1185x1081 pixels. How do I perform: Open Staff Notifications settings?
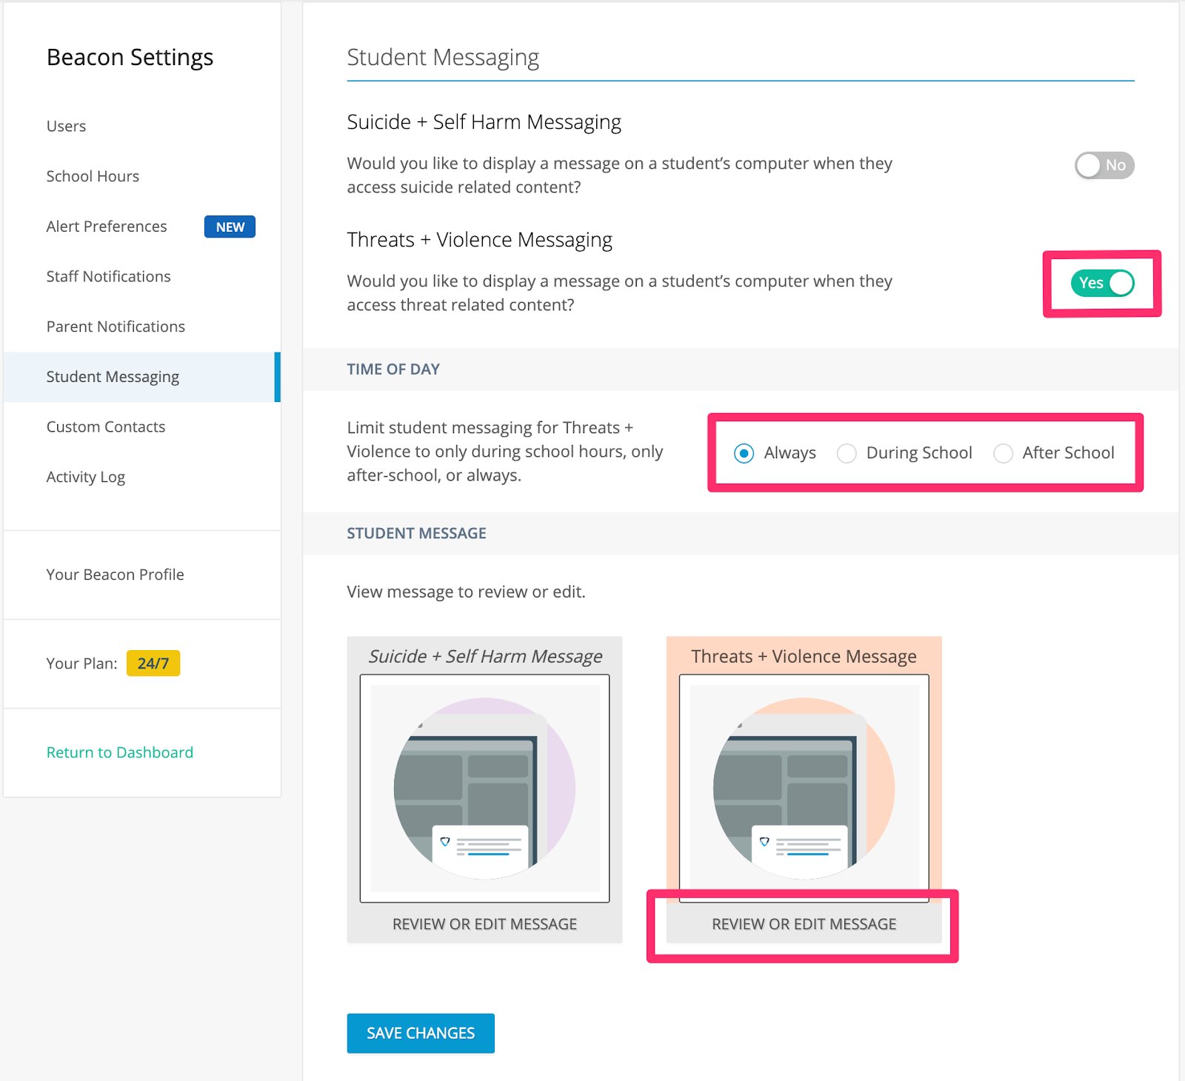pyautogui.click(x=108, y=276)
